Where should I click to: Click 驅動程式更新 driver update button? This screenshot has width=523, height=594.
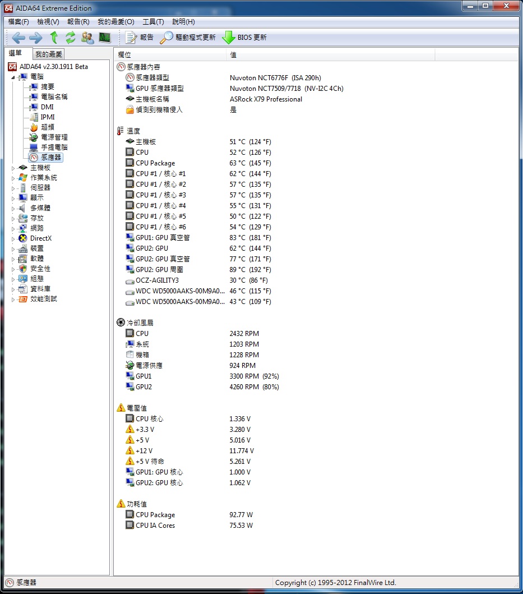tap(187, 38)
